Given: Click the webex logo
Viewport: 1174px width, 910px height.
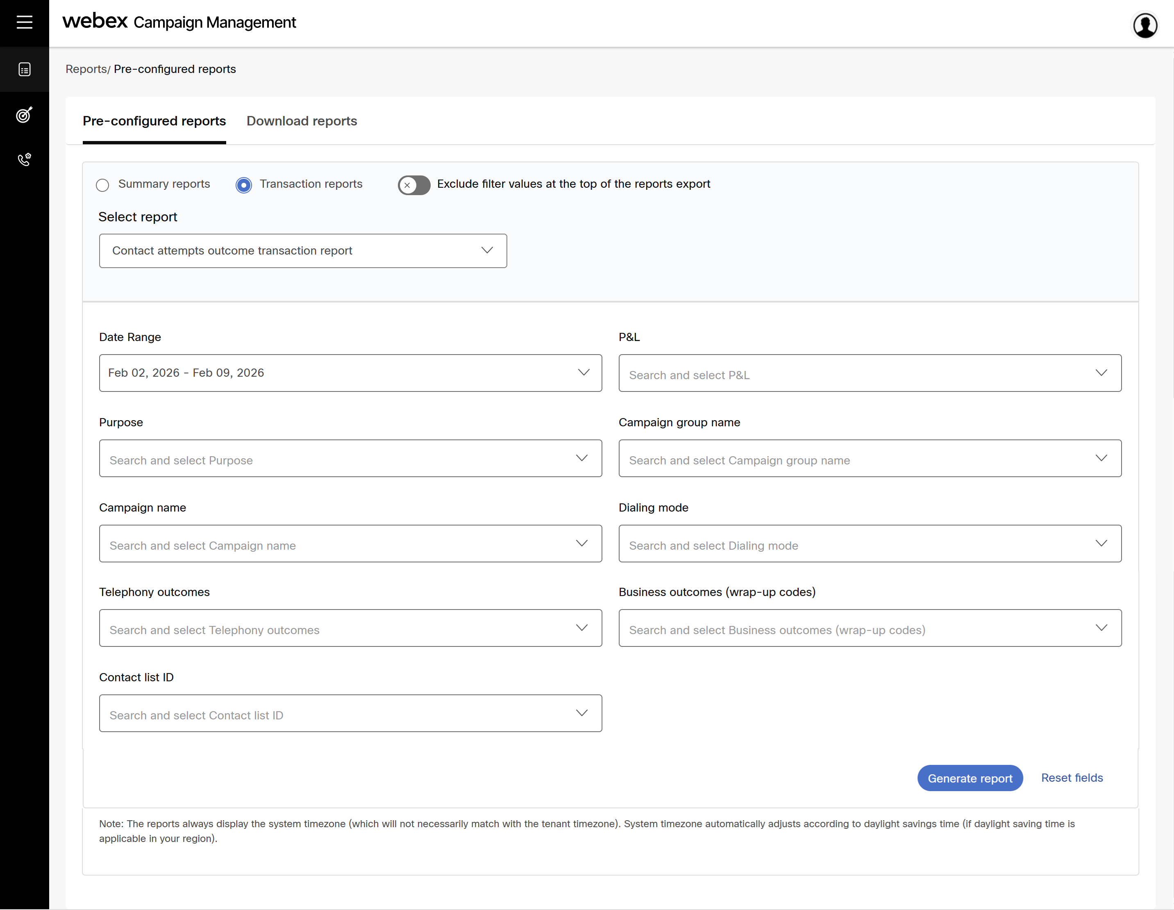Looking at the screenshot, I should [95, 21].
